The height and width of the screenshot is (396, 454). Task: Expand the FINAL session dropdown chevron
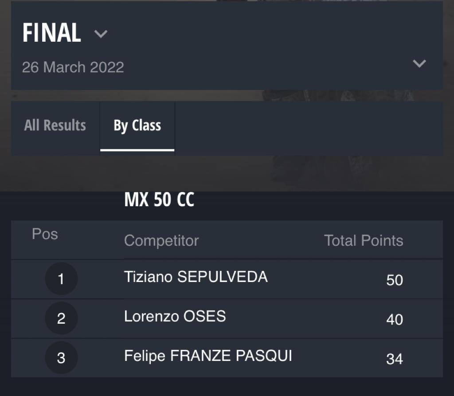coord(101,34)
